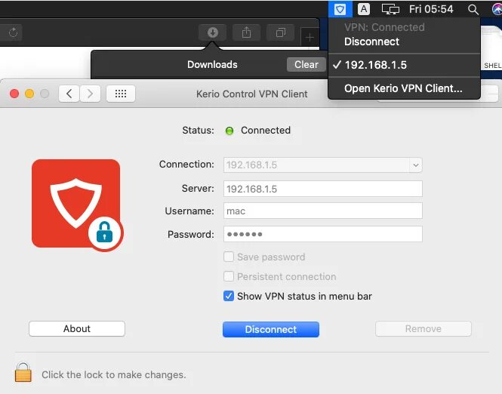Screen dimensions: 502x394
Task: Minimize the window with the yellow button
Action: [29, 94]
